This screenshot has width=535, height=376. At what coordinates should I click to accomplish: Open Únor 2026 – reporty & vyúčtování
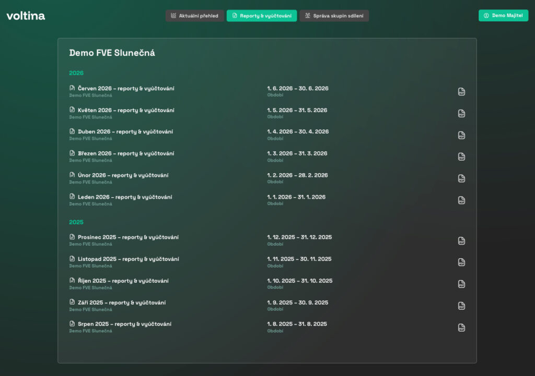click(x=123, y=175)
